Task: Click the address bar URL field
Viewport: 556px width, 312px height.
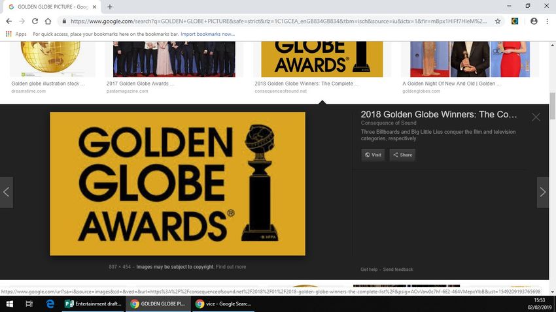Action: pos(279,22)
